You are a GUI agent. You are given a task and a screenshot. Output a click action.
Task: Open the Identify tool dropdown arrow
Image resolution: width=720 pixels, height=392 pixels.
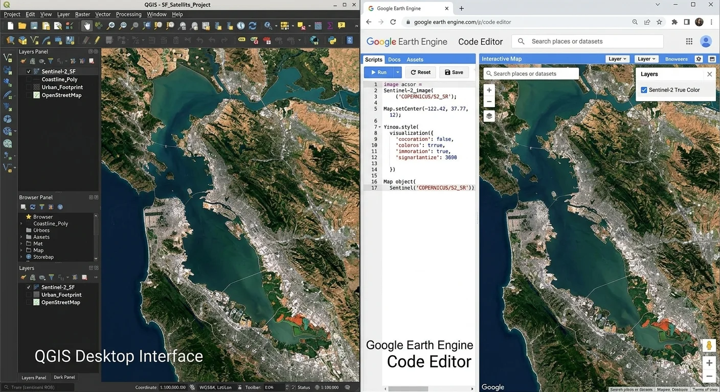click(275, 26)
